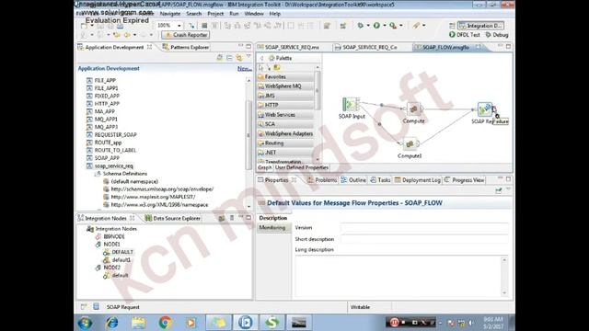The height and width of the screenshot is (331, 589).
Task: Open the Progress View tab
Action: (x=464, y=180)
